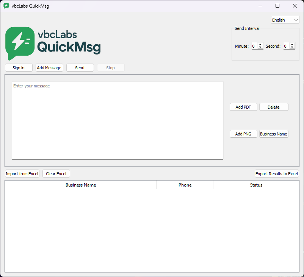The height and width of the screenshot is (277, 304).
Task: Click the Delete button
Action: (274, 107)
